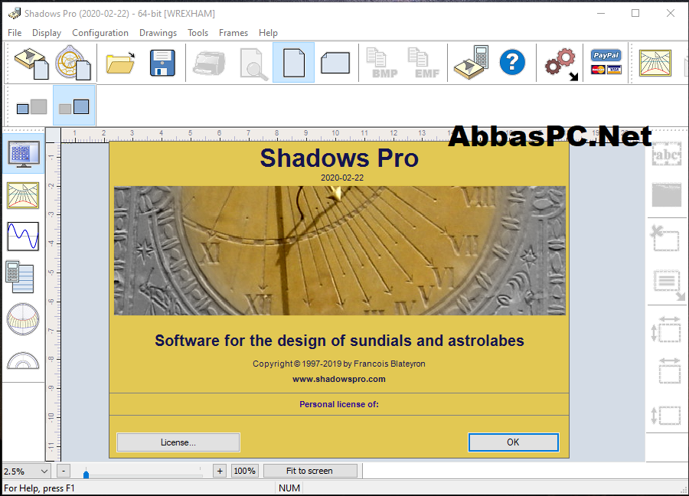Screen dimensions: 689x496
Task: Click 'For Help, press F1' status text
Action: click(39, 488)
